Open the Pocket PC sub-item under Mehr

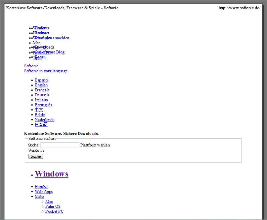pyautogui.click(x=54, y=211)
